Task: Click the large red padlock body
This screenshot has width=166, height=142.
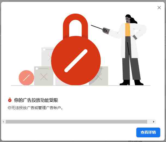Action: pyautogui.click(x=76, y=61)
